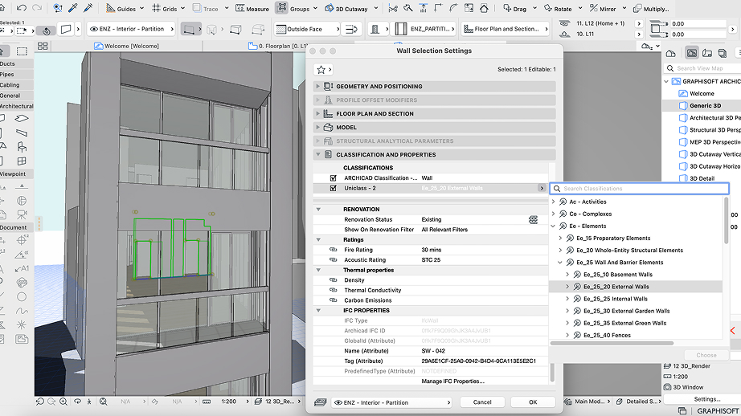Click the OK button
The width and height of the screenshot is (741, 416).
pyautogui.click(x=532, y=402)
